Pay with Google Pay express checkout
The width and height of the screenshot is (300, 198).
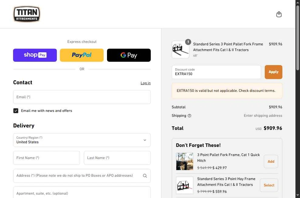(129, 55)
